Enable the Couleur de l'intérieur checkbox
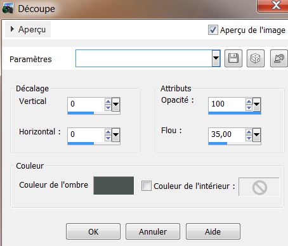288x246 pixels. click(x=147, y=186)
